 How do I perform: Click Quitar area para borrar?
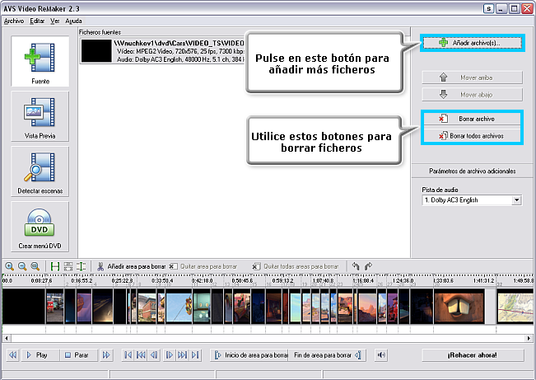tap(203, 266)
